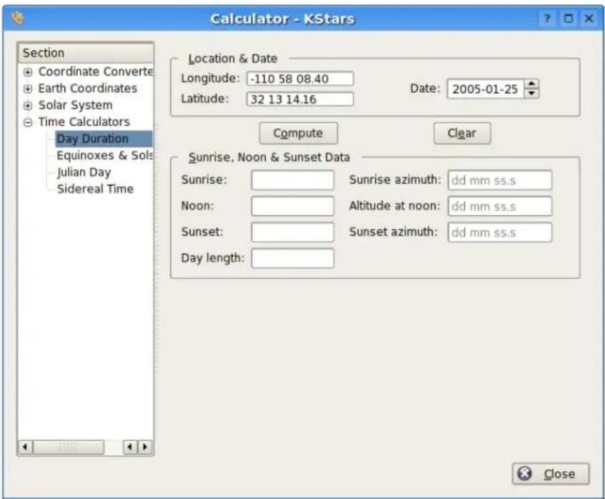Click the "Sunrise azimuth:" label
The height and width of the screenshot is (499, 605).
pos(395,179)
